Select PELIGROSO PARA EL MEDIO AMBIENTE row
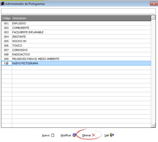 76,59
